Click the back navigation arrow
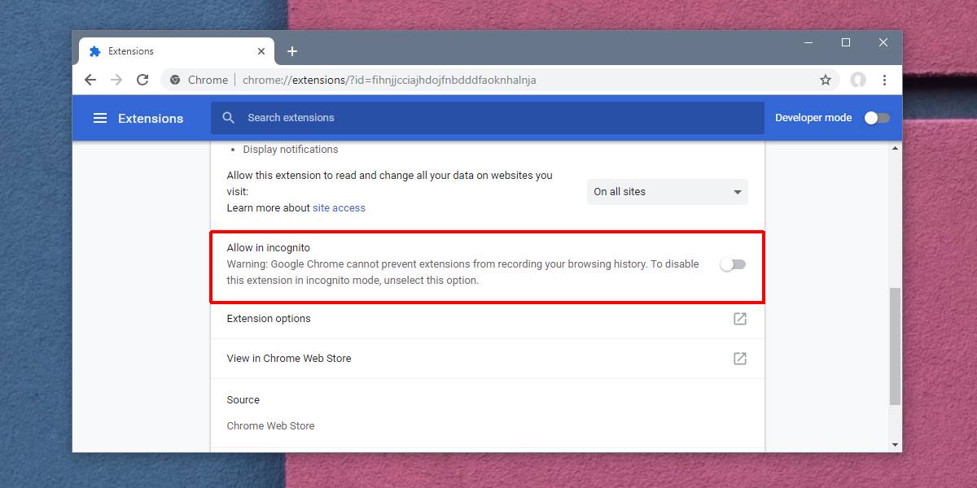Screen dimensions: 977x488 (90, 80)
